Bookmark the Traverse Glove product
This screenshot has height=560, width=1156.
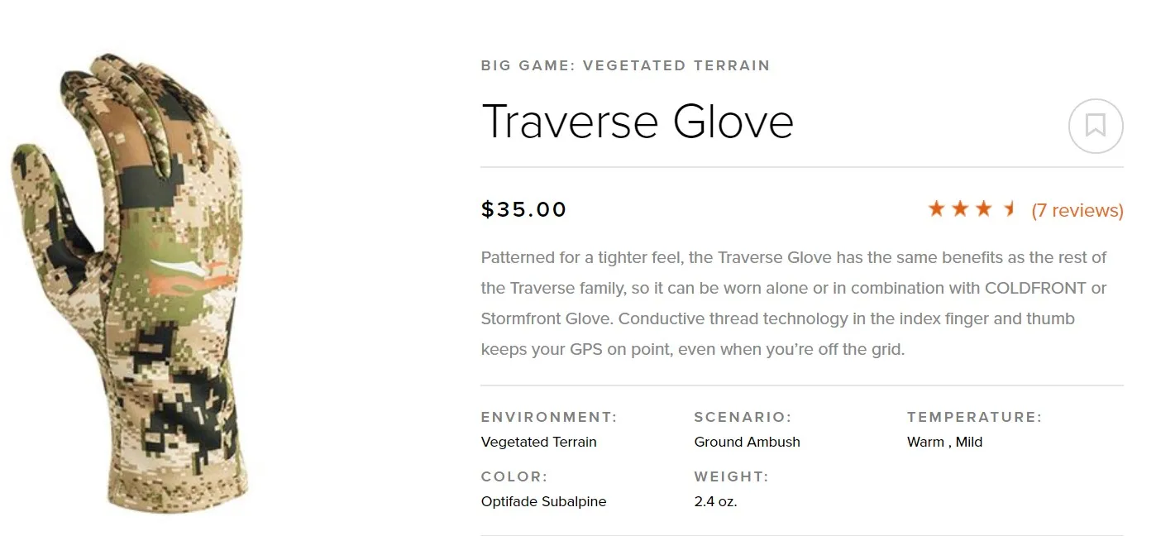click(1096, 126)
